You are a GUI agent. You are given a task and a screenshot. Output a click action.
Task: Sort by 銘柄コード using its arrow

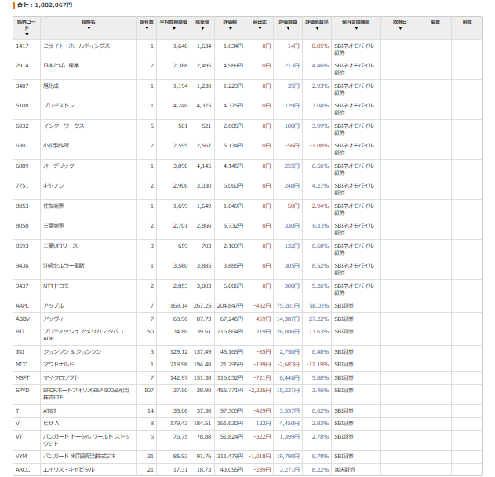tap(27, 34)
